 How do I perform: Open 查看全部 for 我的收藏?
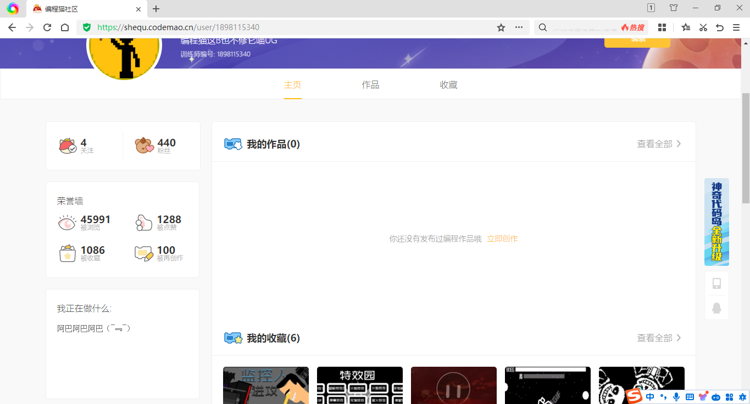[659, 338]
